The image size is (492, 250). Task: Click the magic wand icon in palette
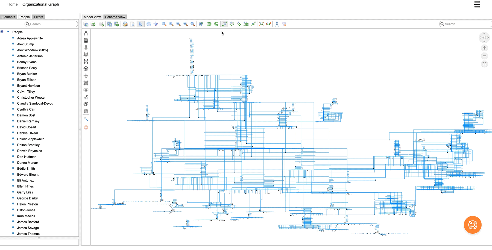[86, 119]
